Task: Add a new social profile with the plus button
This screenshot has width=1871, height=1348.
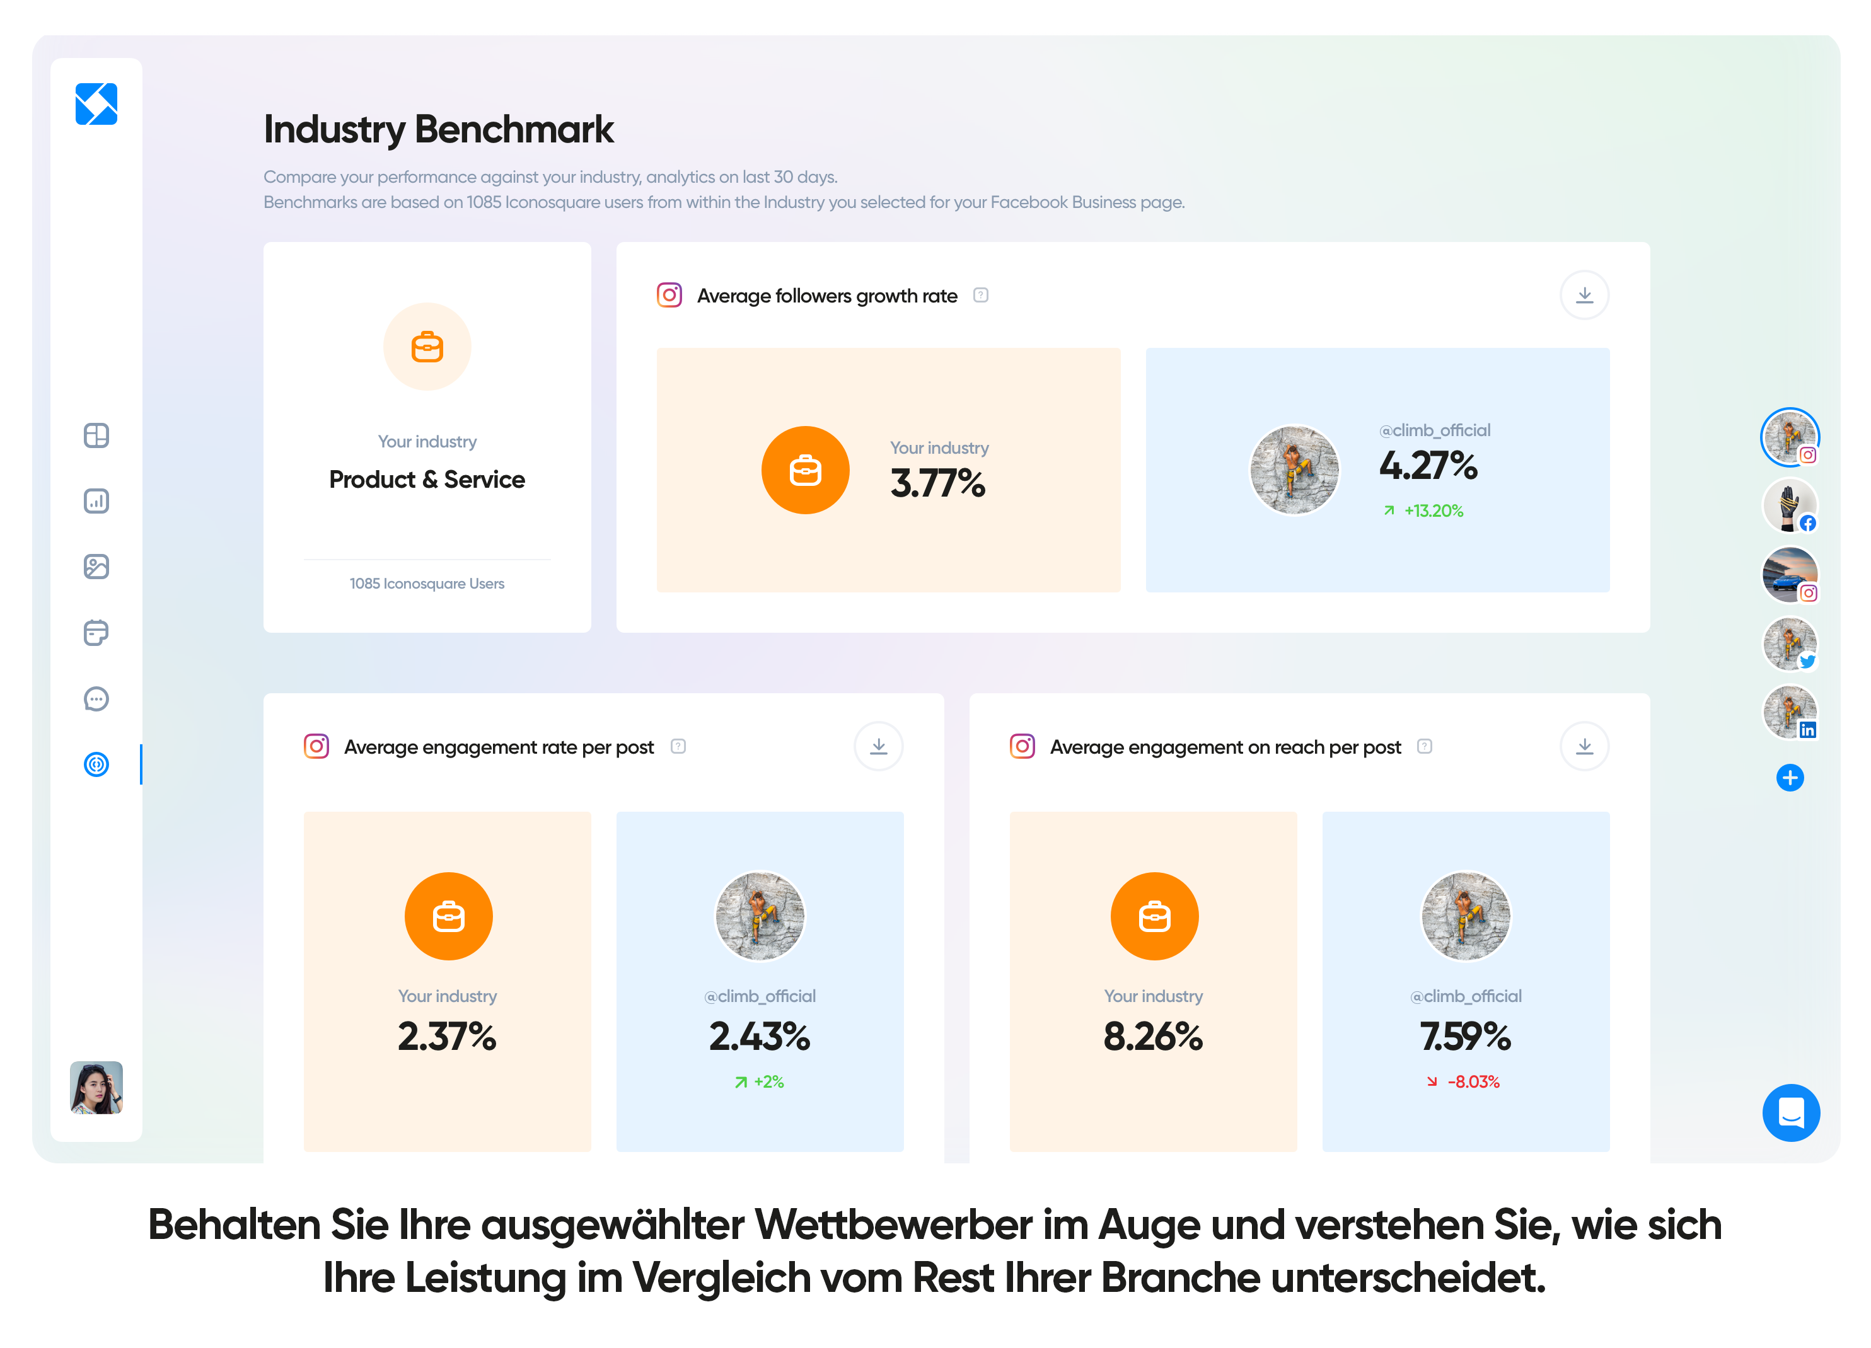Action: pos(1790,776)
